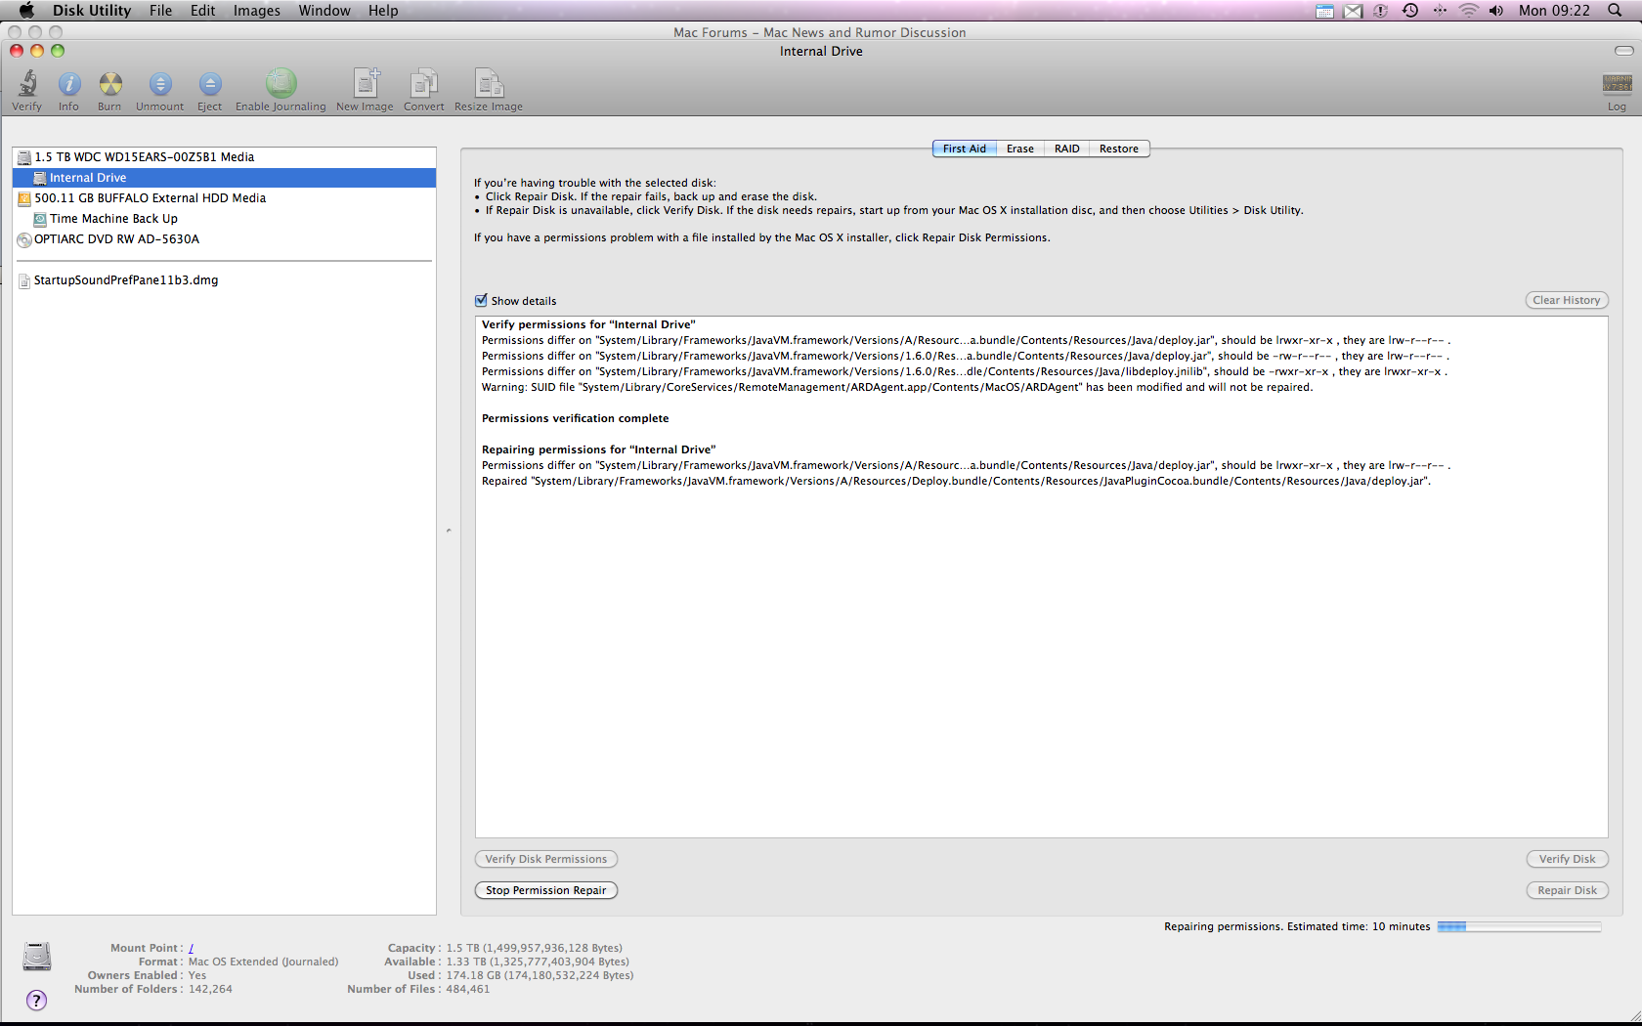Select 500.11 GB BUFFALO External HDD Media
The image size is (1642, 1026).
click(225, 198)
